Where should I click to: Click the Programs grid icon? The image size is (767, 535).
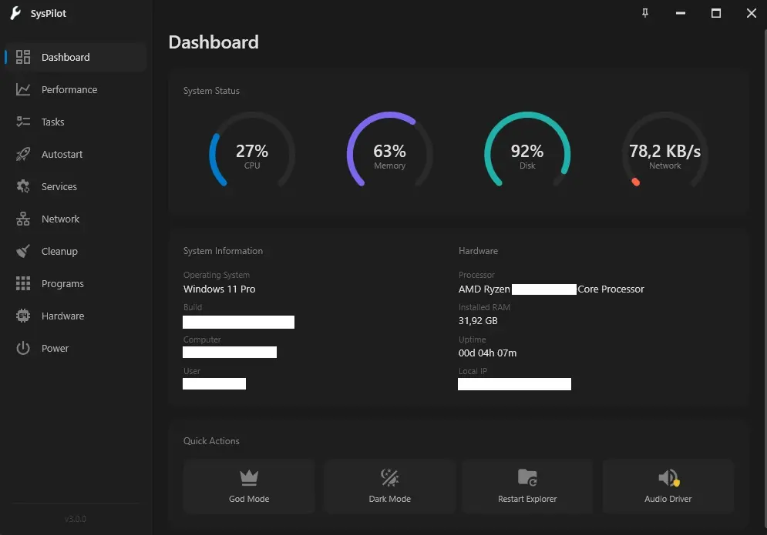(x=23, y=284)
